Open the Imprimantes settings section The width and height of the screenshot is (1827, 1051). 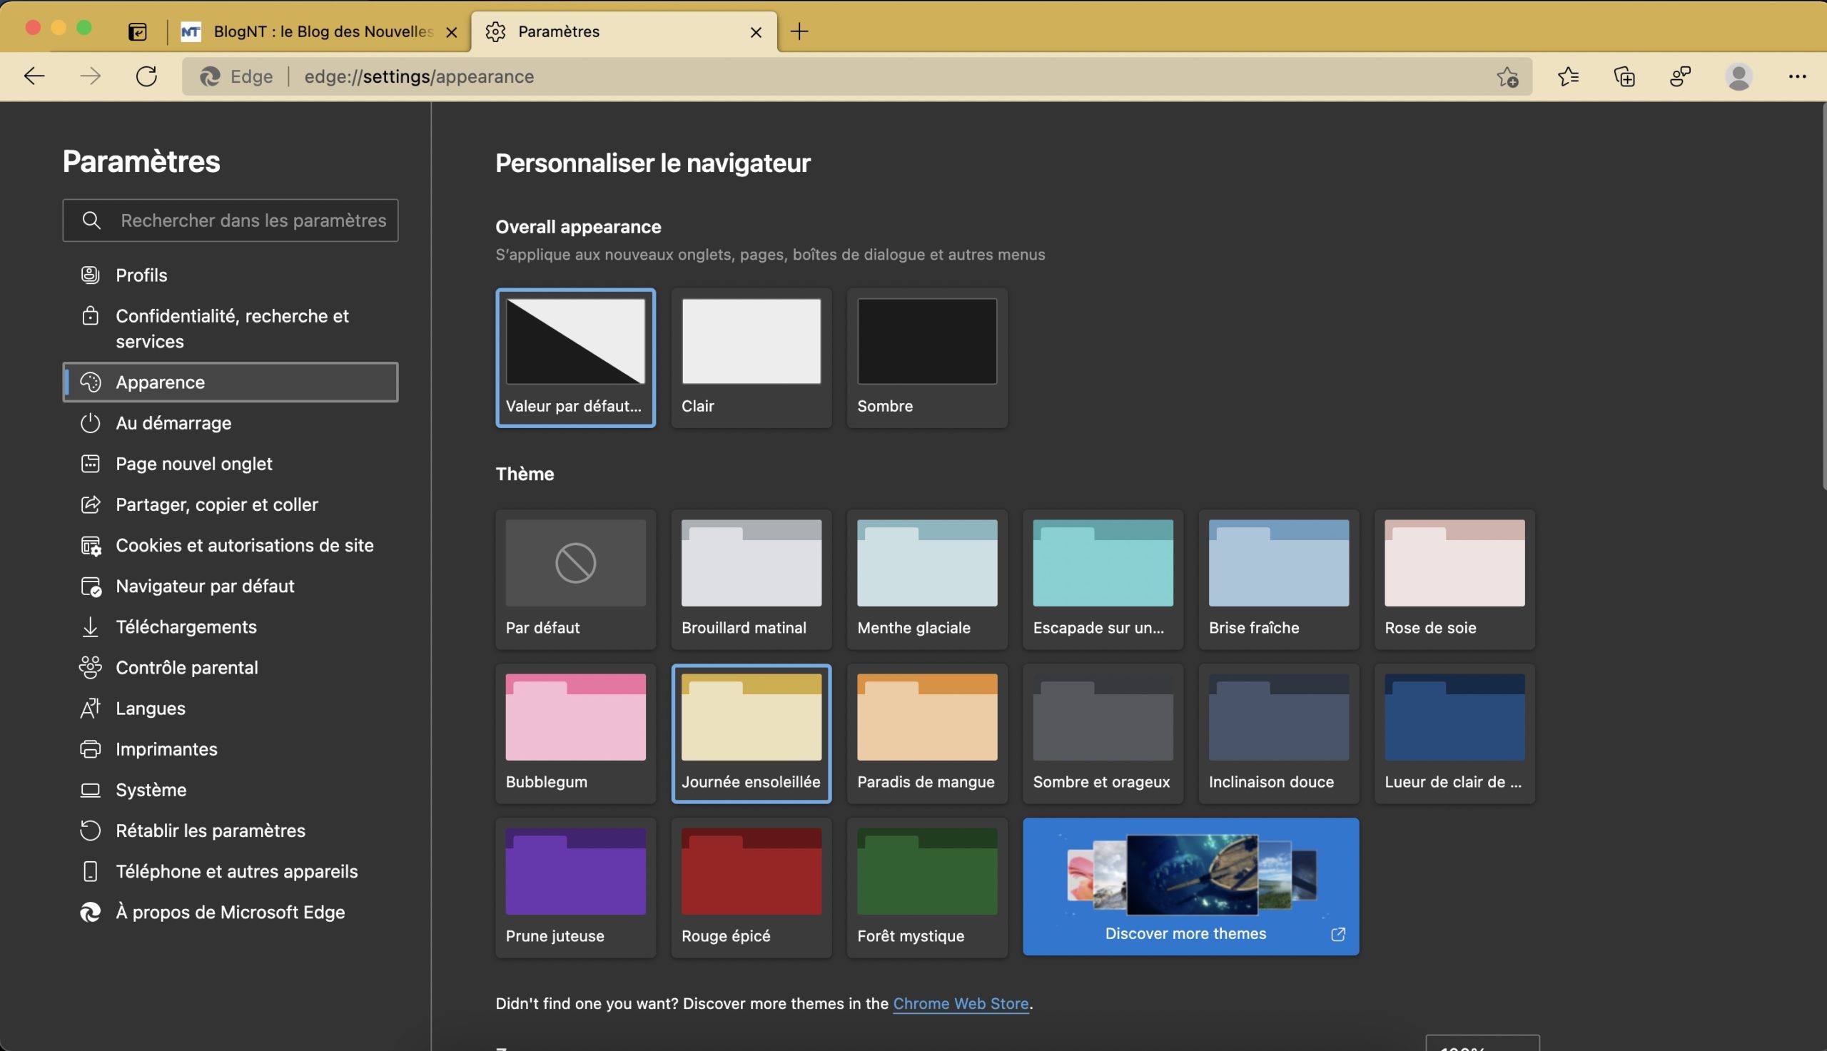click(167, 748)
